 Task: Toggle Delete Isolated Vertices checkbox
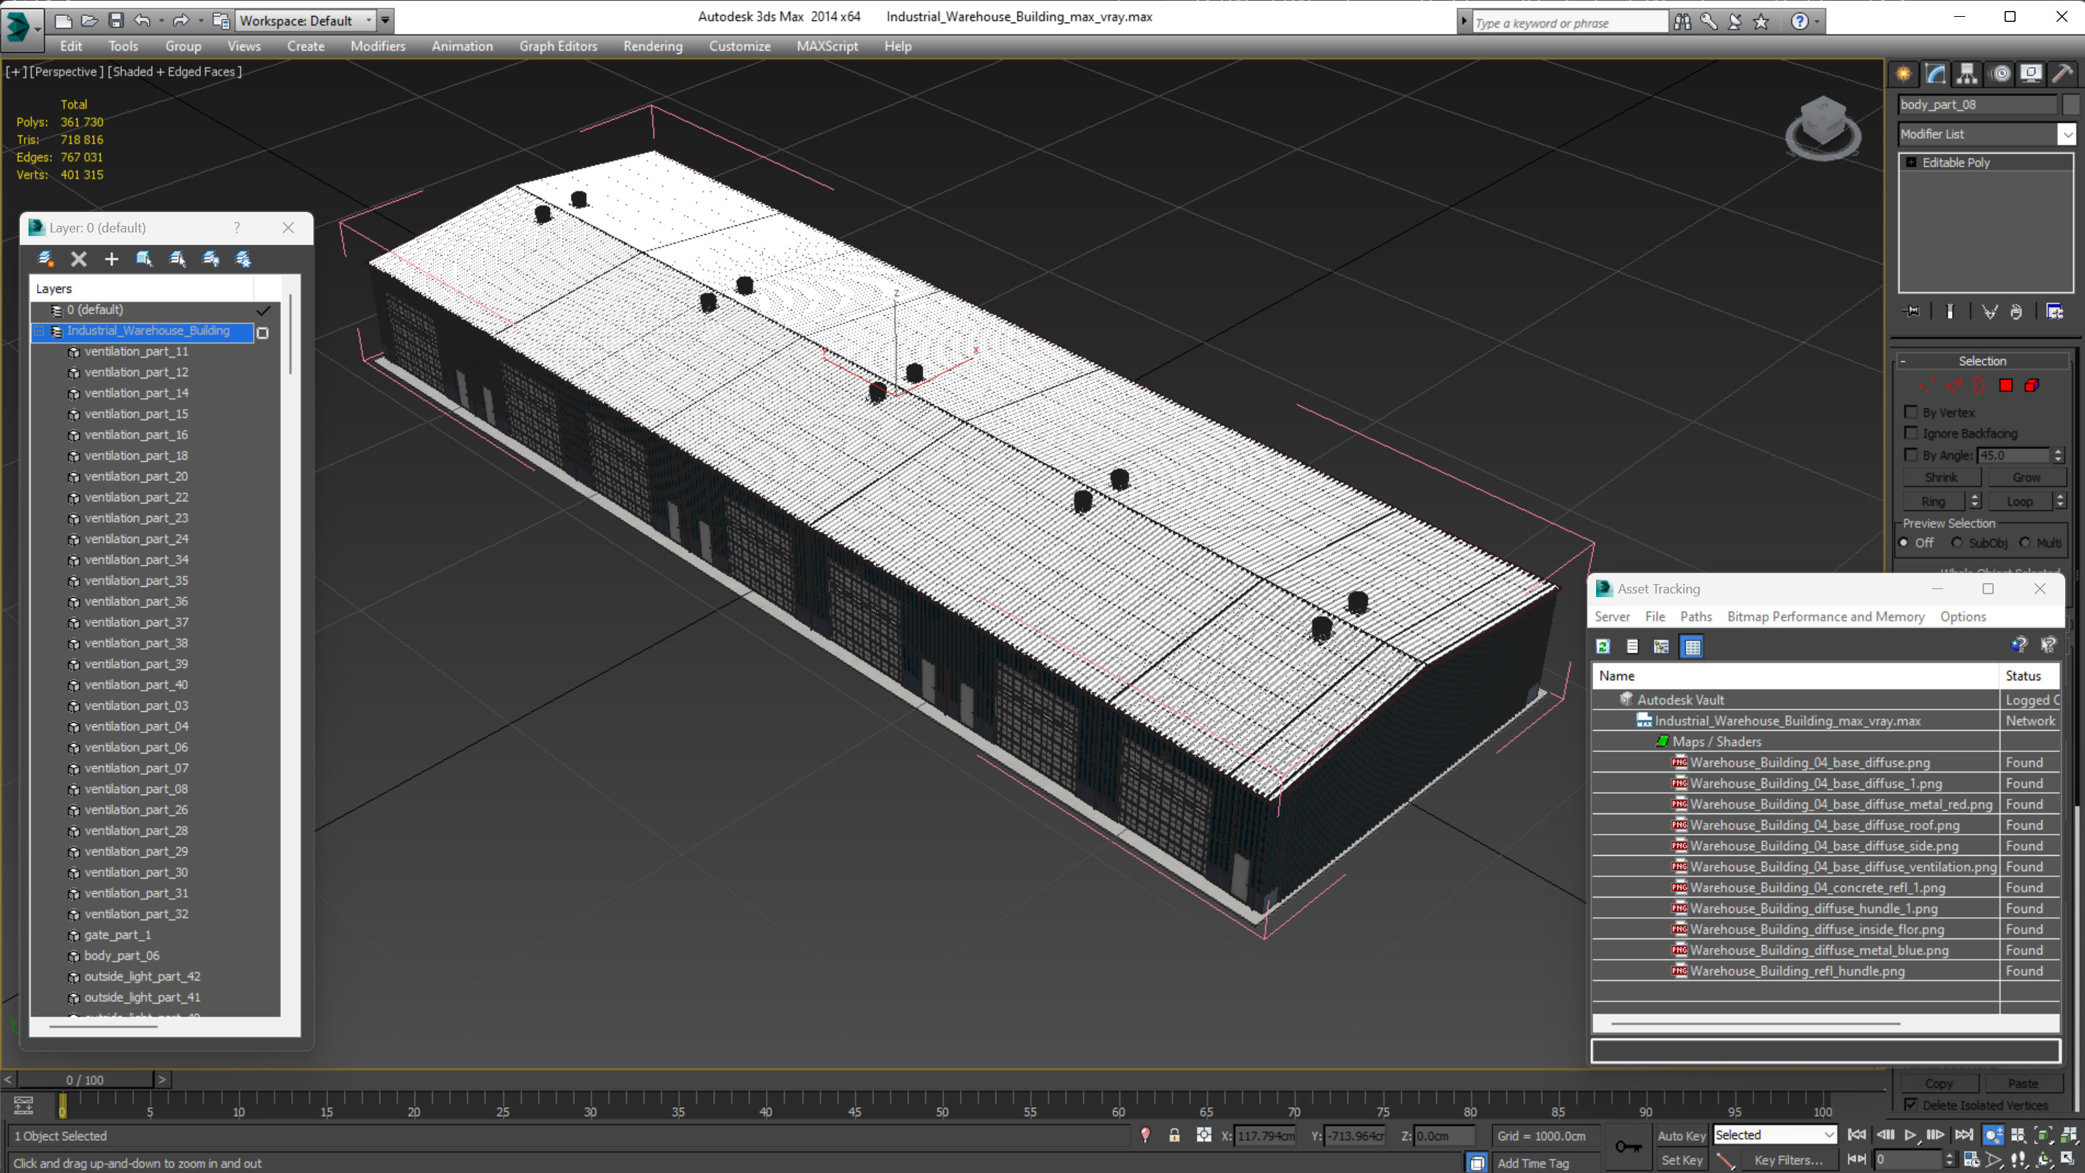[1911, 1105]
